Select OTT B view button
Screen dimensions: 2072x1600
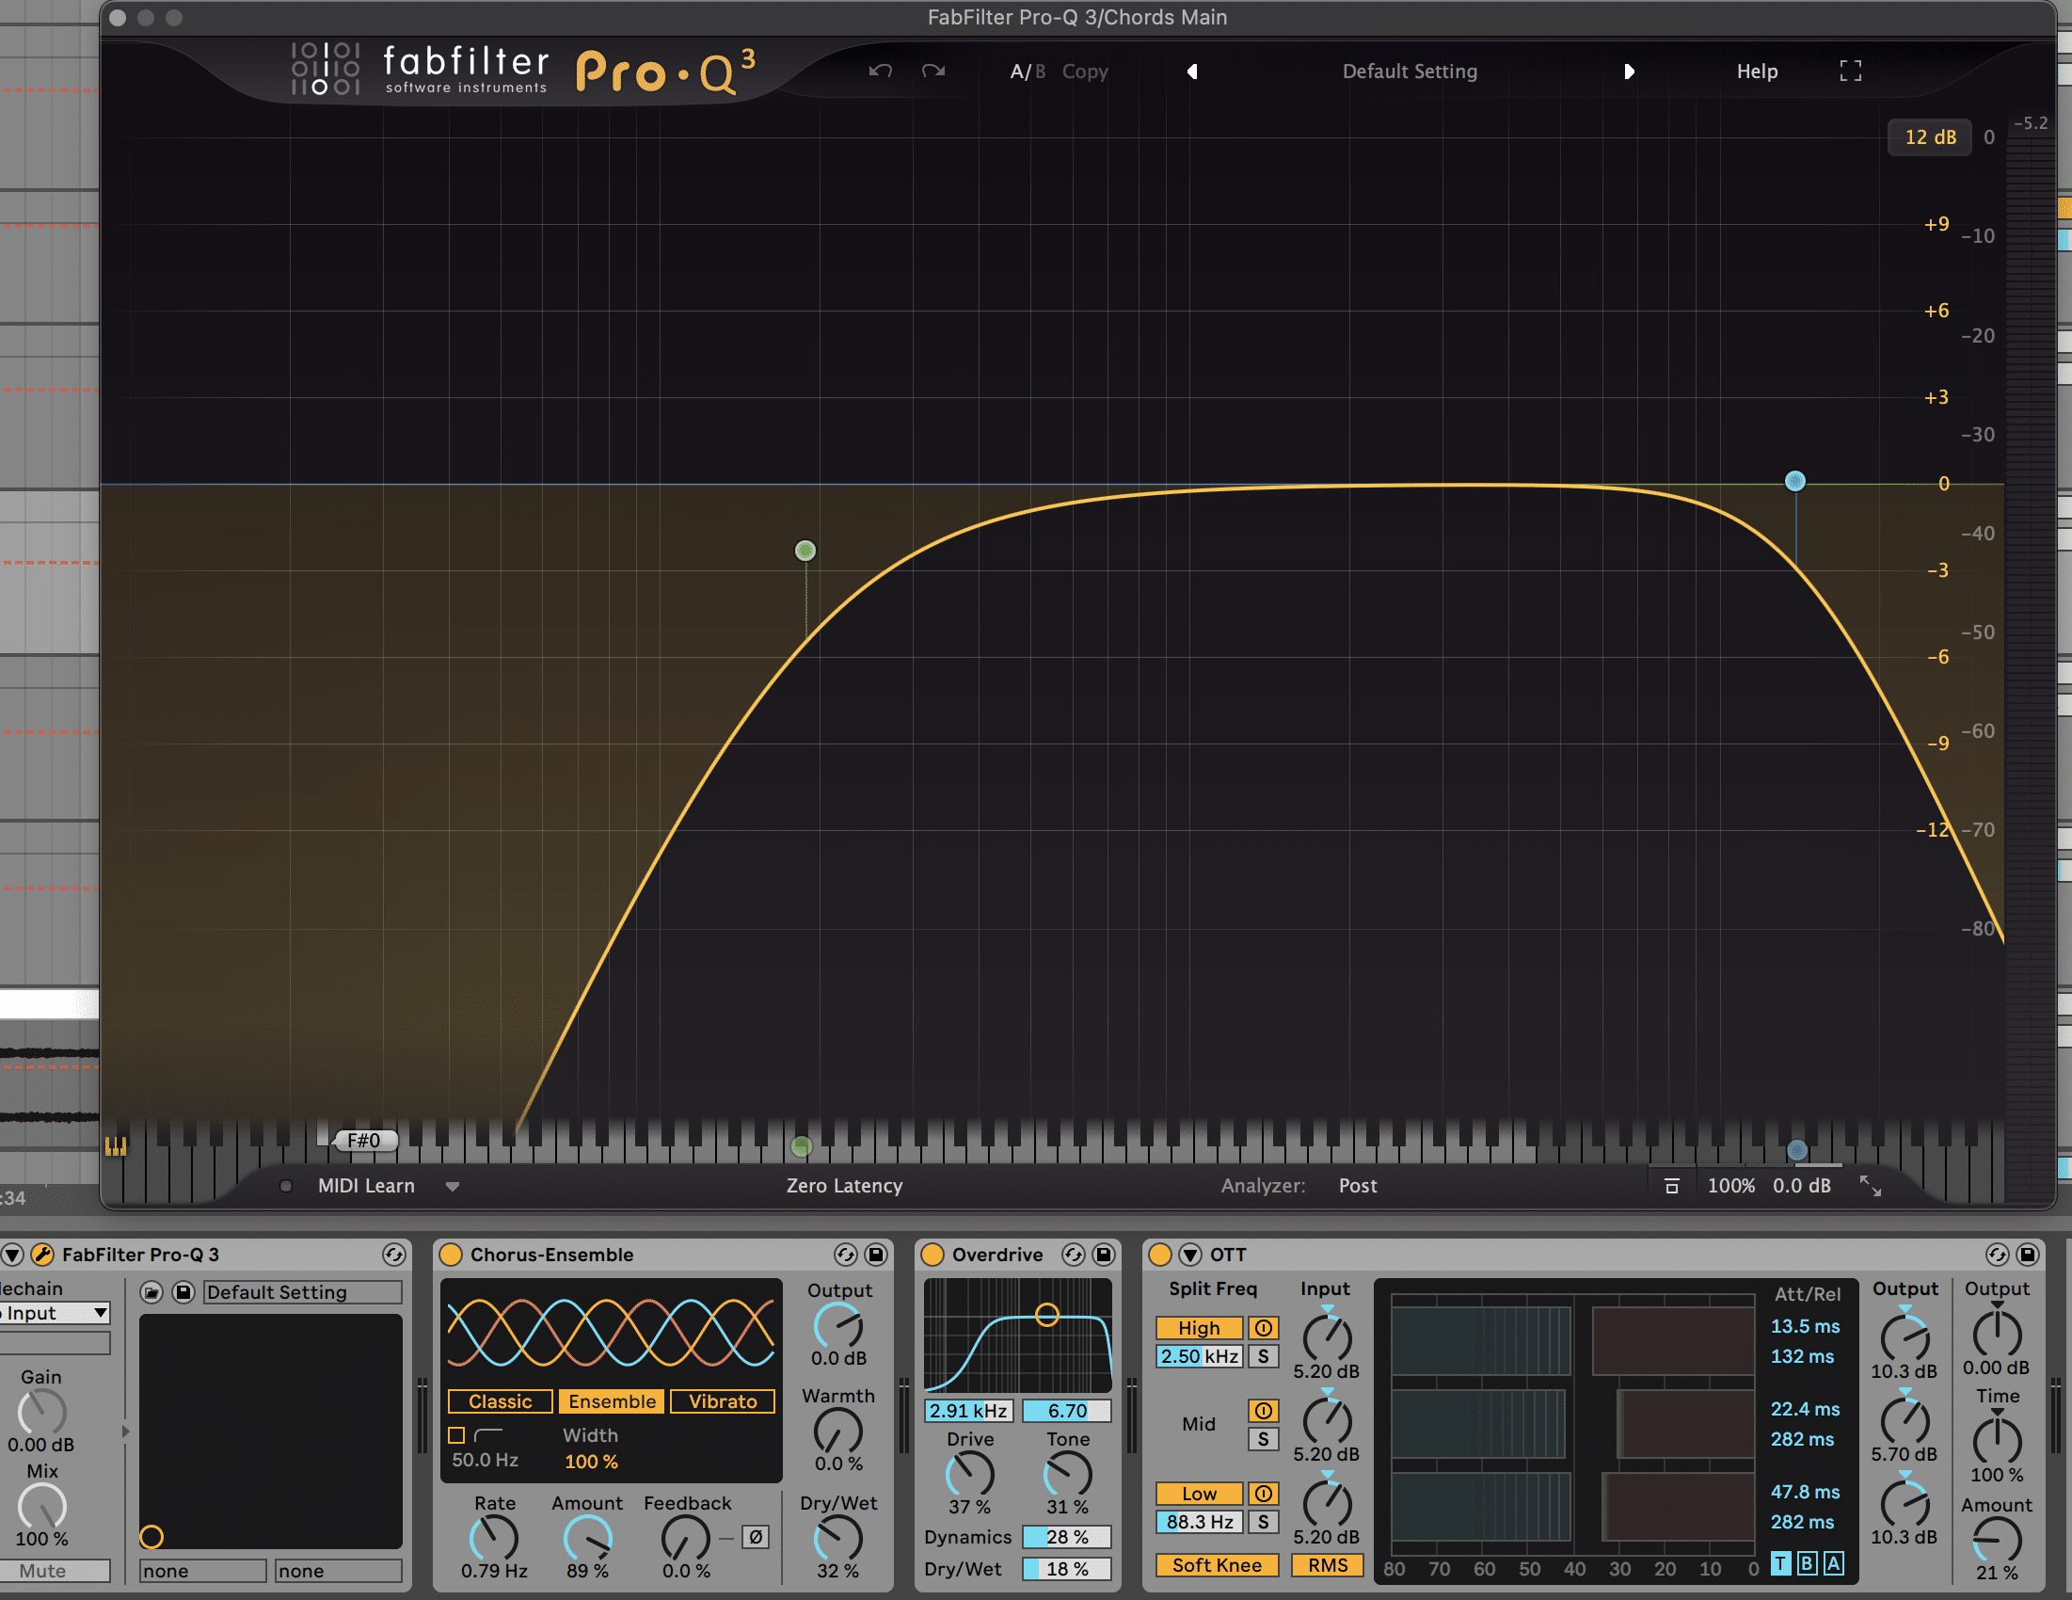pos(1808,1563)
